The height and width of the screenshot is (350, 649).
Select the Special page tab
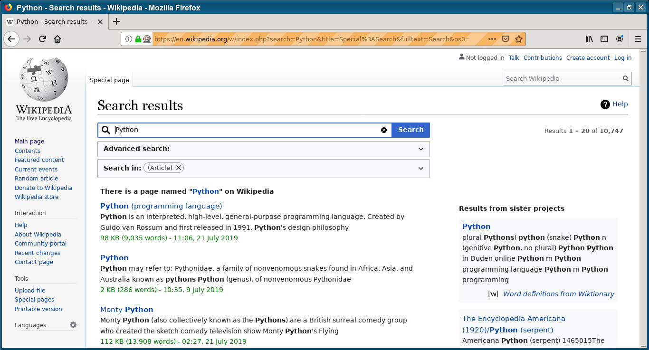click(109, 80)
